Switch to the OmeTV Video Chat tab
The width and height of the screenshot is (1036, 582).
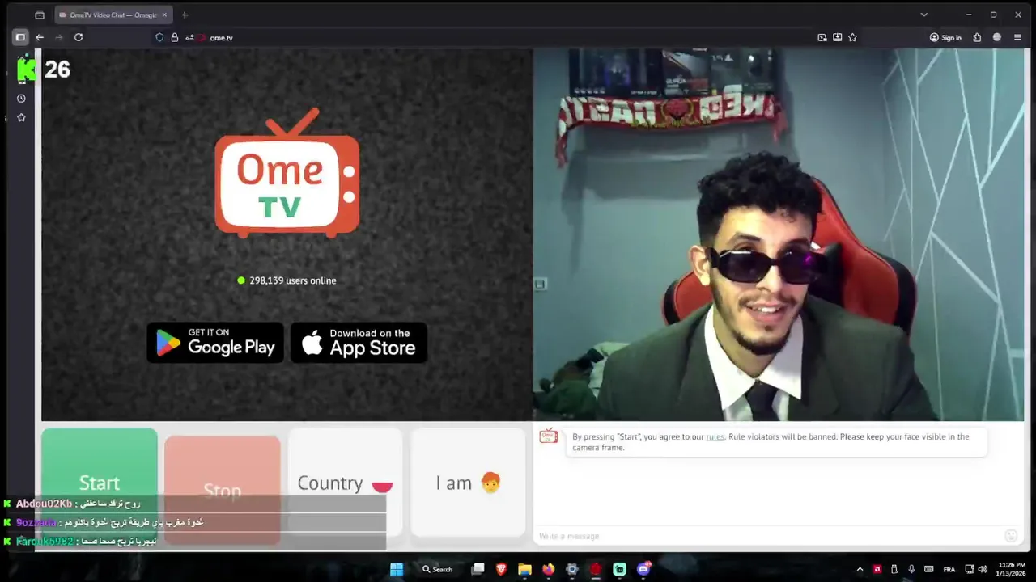pyautogui.click(x=113, y=15)
